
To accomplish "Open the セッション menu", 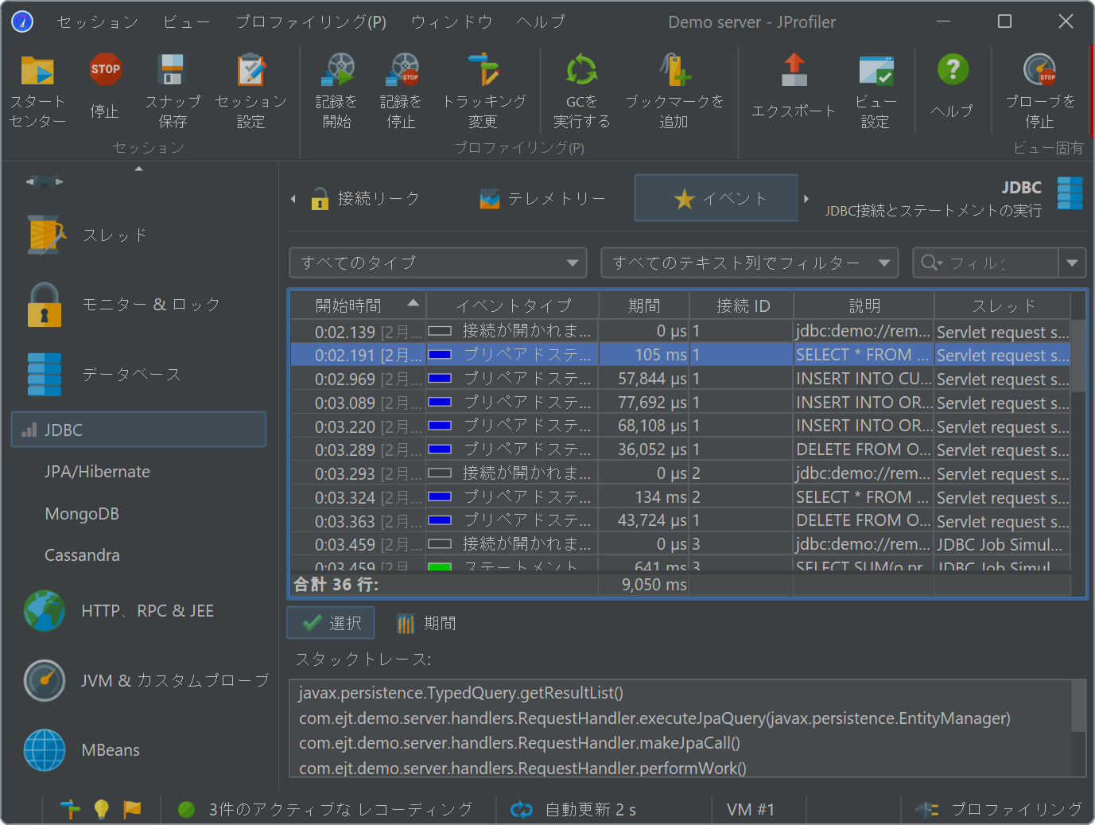I will pyautogui.click(x=98, y=22).
